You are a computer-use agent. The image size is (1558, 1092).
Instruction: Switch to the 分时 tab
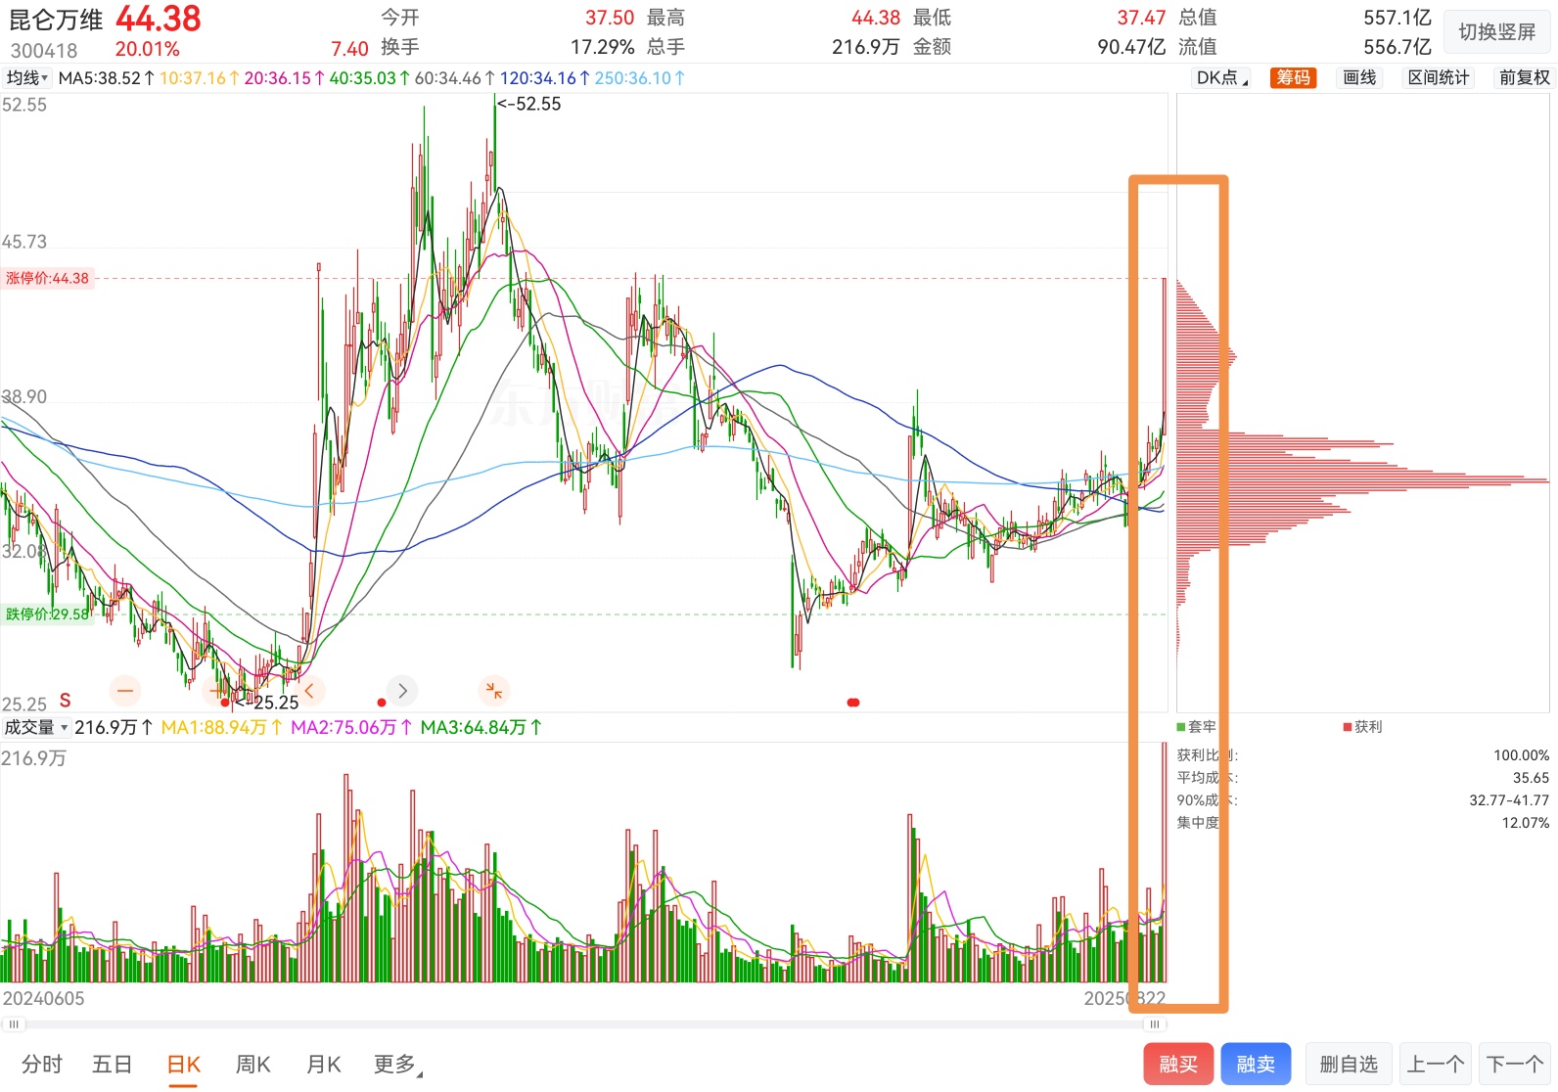tap(42, 1065)
